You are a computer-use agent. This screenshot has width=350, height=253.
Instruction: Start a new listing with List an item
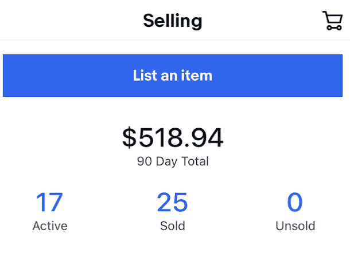pos(173,76)
